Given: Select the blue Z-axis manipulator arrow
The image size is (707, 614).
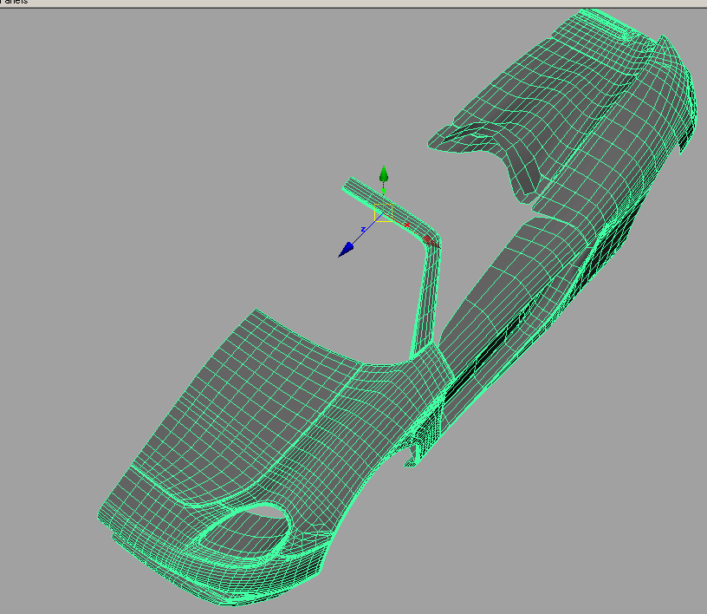Looking at the screenshot, I should tap(346, 250).
